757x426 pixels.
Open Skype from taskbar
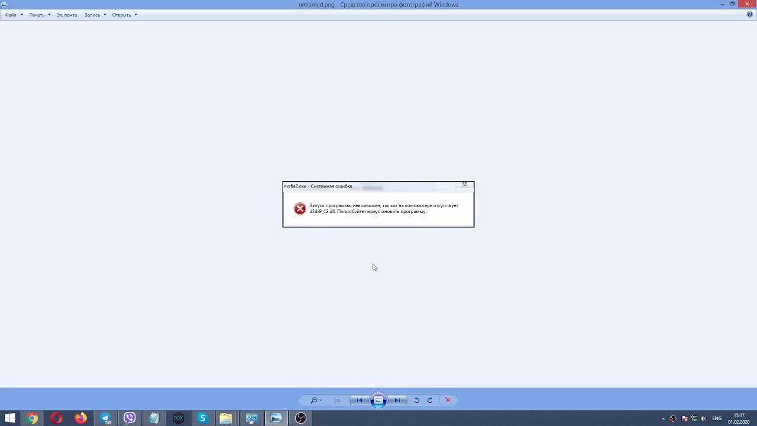point(202,418)
